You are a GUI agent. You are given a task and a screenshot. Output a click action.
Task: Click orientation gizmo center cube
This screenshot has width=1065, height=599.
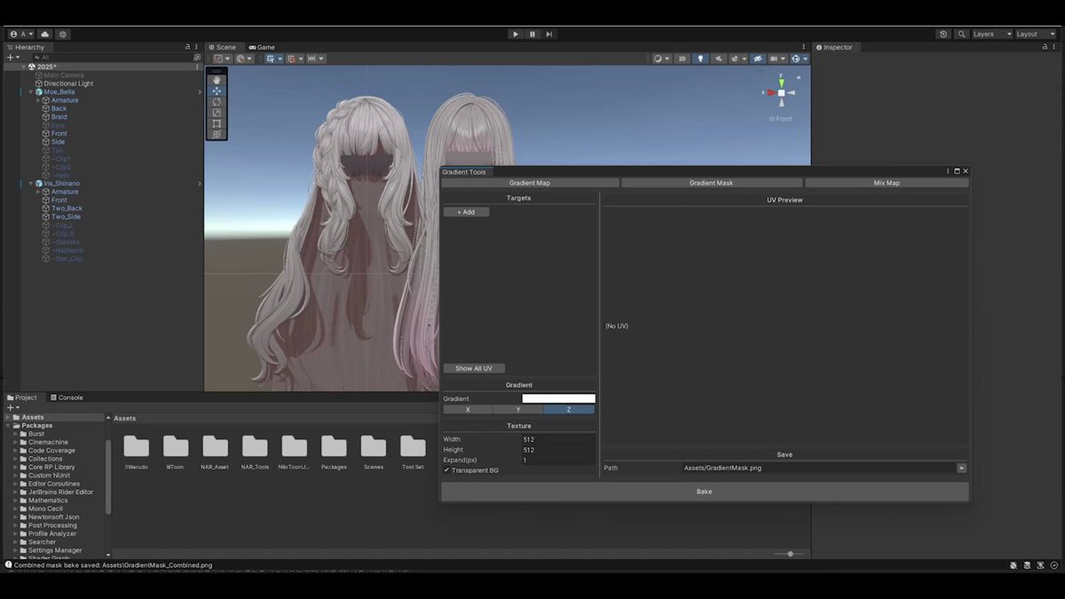point(781,92)
